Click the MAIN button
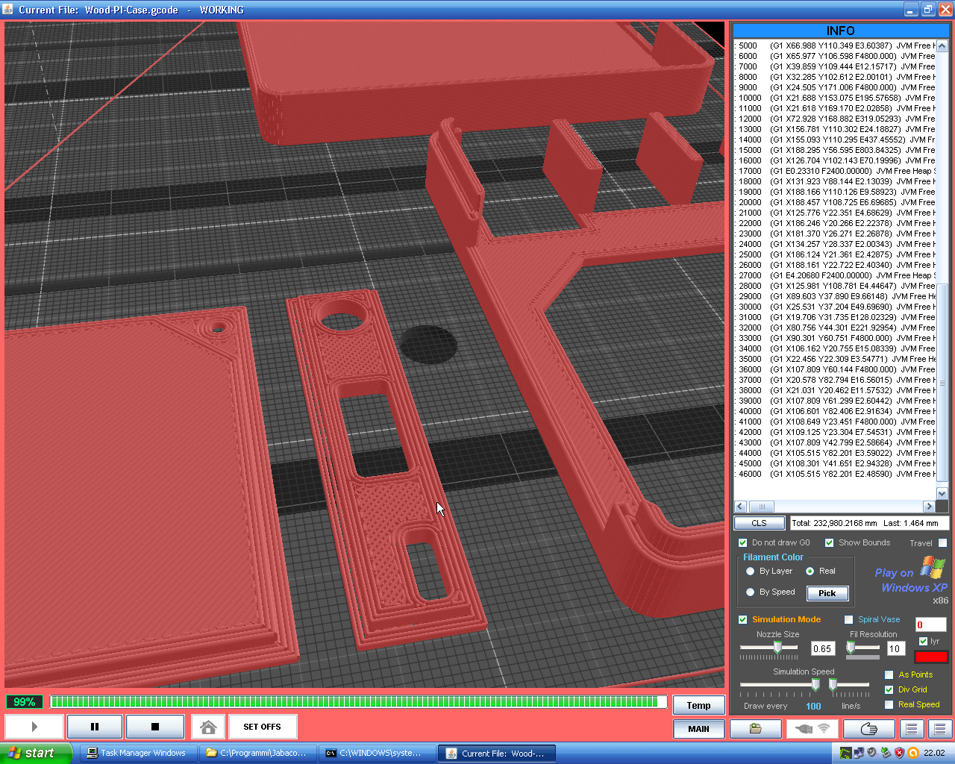 click(x=698, y=729)
